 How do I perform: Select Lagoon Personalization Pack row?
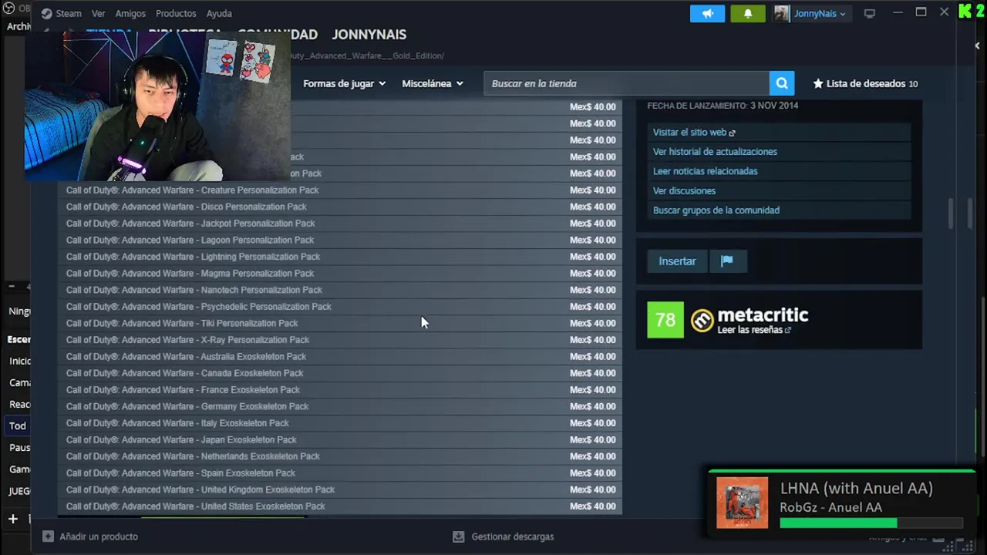tap(339, 240)
